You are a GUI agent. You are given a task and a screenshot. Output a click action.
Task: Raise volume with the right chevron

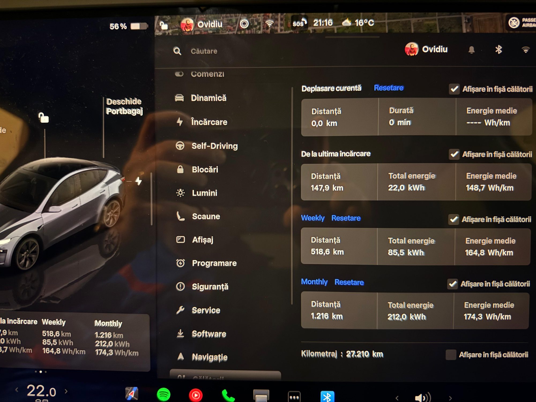(x=450, y=398)
